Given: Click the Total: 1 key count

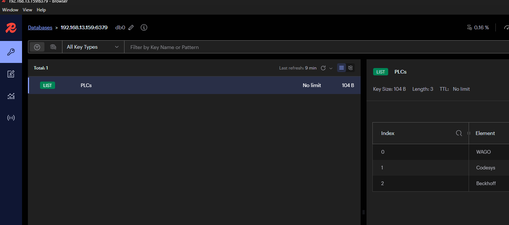Looking at the screenshot, I should [41, 68].
